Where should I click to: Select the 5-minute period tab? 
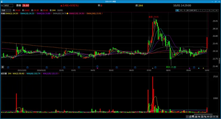point(206,10)
